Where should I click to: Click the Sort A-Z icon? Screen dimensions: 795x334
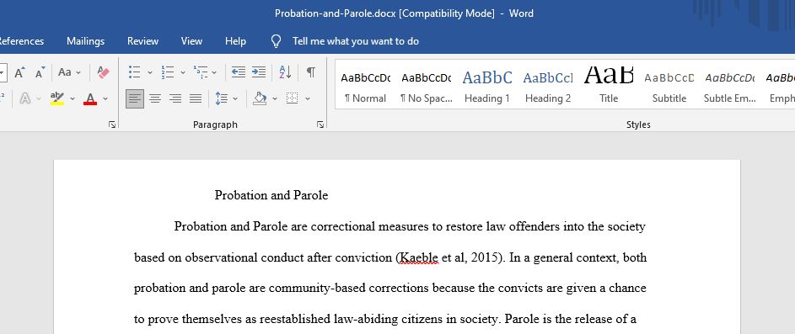click(285, 72)
